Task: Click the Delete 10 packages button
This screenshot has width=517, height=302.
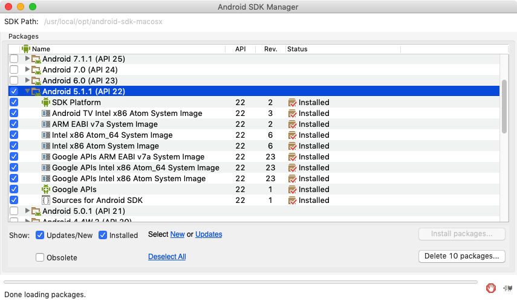Action: click(x=461, y=256)
